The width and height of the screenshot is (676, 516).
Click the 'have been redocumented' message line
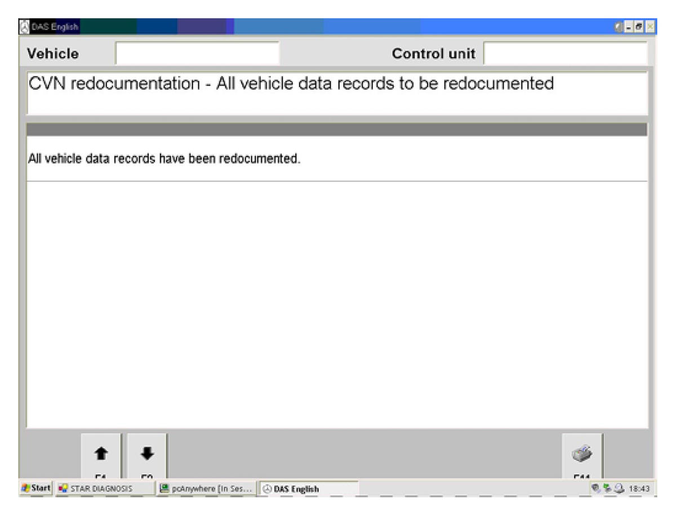click(164, 159)
